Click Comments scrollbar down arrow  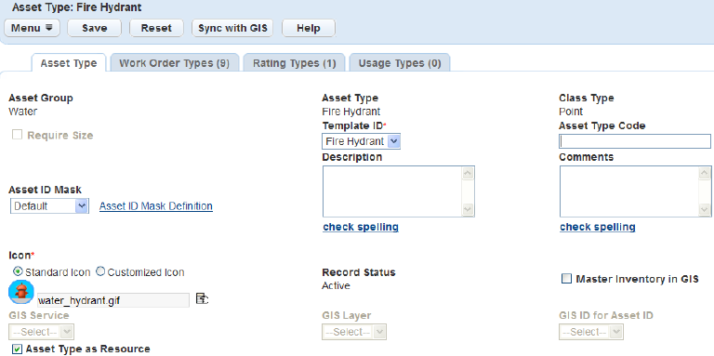705,209
